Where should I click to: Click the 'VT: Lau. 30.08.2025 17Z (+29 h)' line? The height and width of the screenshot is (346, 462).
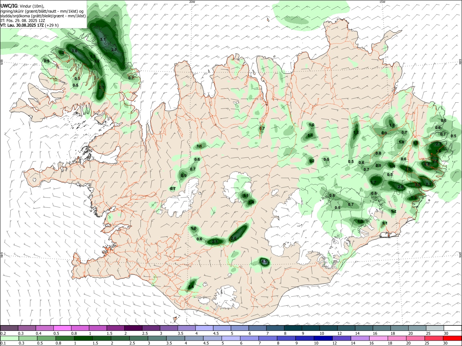coord(30,25)
